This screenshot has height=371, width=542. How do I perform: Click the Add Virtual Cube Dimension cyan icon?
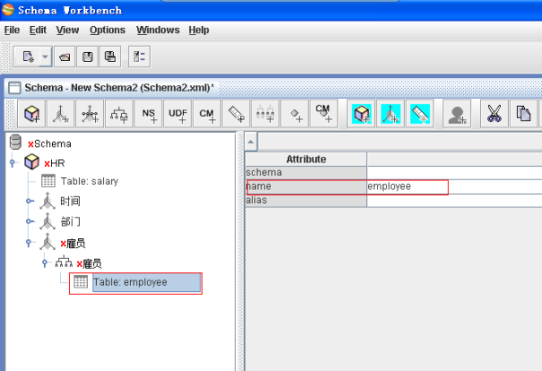point(390,114)
